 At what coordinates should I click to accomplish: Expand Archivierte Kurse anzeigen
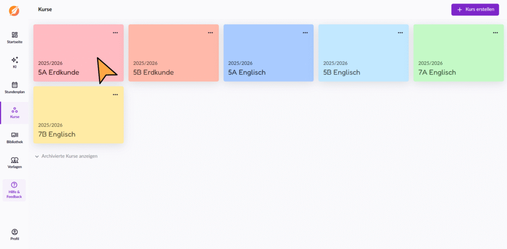click(66, 156)
